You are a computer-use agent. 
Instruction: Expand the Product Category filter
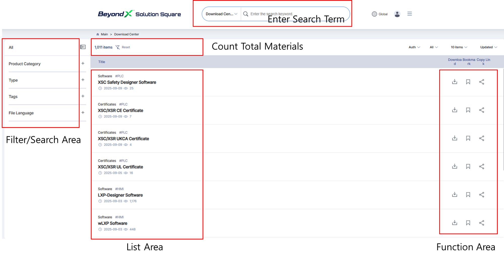[x=83, y=64]
